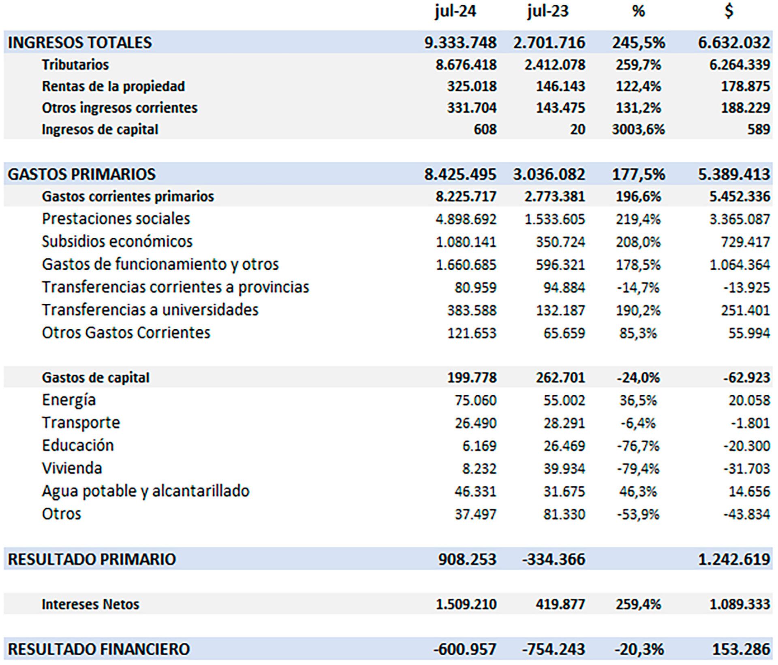Click the Rentas de la propiedad label

point(113,86)
